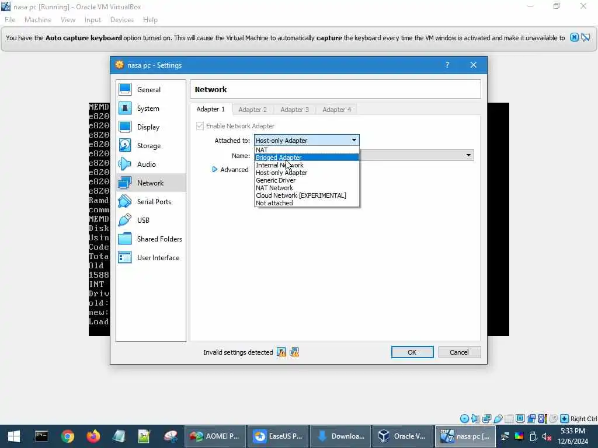Click the display status bar indicator
Screen dimensions: 598x448
(520, 419)
